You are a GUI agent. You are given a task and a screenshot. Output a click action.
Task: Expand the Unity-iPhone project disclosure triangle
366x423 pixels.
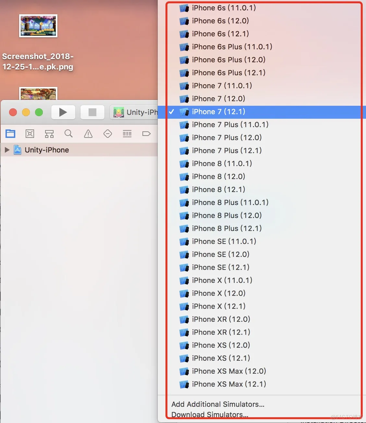[x=7, y=150]
